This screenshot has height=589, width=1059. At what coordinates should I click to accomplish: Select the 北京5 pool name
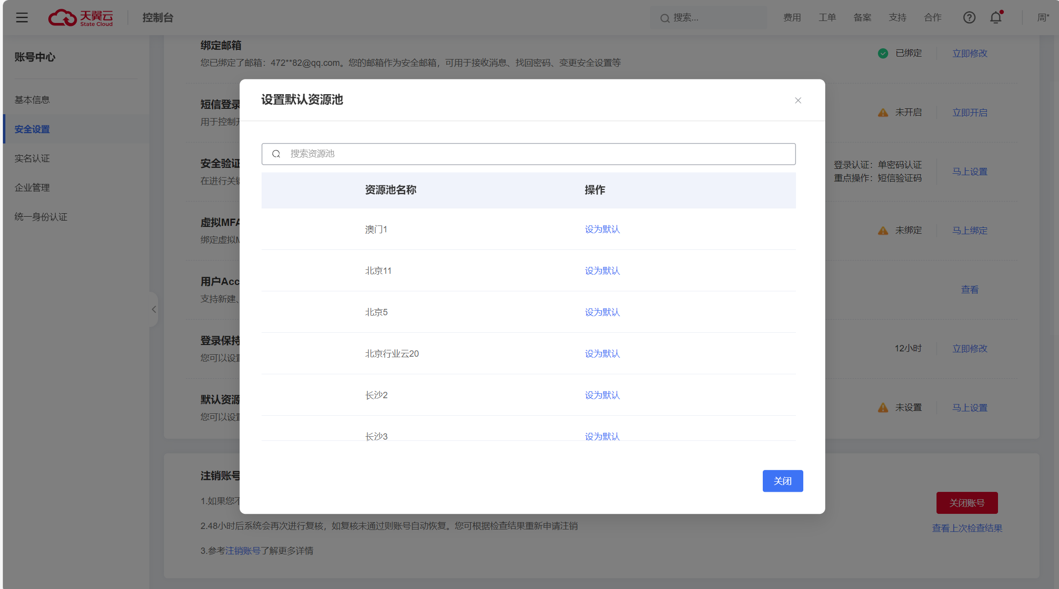[x=376, y=312]
